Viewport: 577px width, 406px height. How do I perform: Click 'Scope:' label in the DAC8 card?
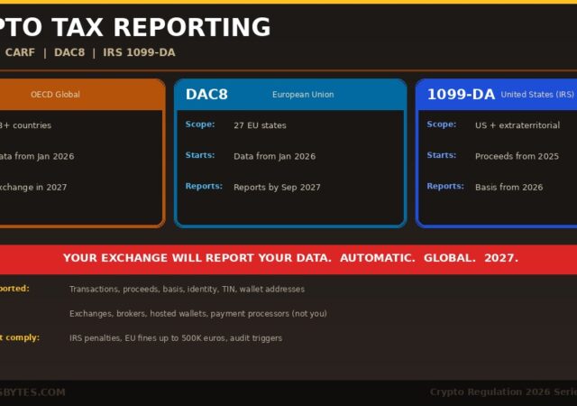200,125
